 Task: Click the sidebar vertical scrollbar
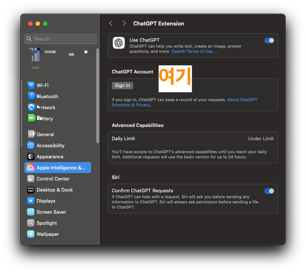[98, 96]
